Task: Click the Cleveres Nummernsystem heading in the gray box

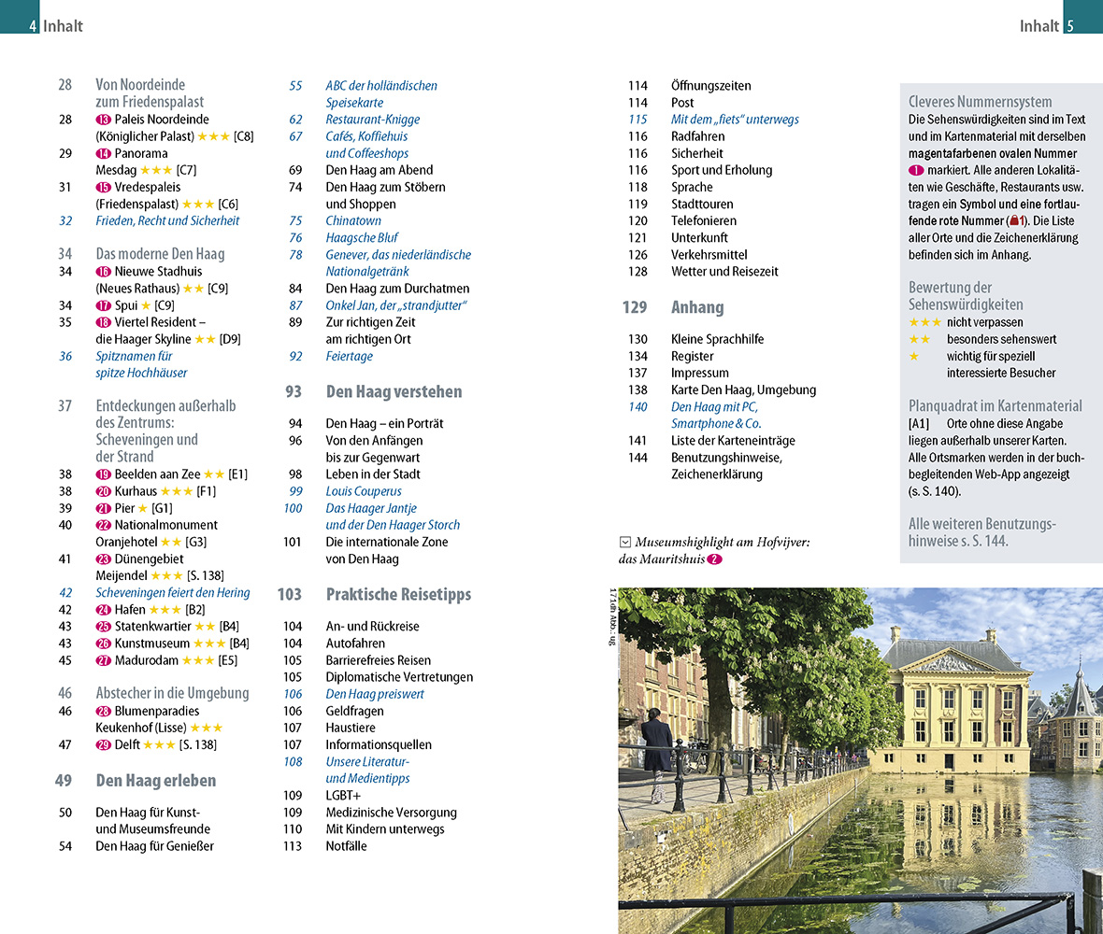Action: 980,102
